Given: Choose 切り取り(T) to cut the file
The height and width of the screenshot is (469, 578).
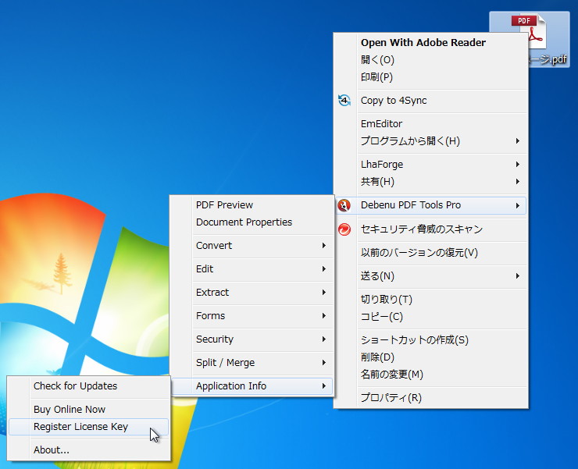Looking at the screenshot, I should pyautogui.click(x=430, y=300).
